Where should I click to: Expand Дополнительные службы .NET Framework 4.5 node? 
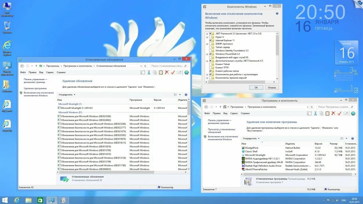point(207,61)
